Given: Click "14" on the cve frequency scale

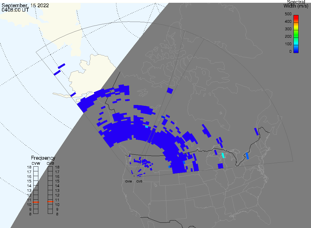Looking at the screenshot, I should [x=57, y=186].
